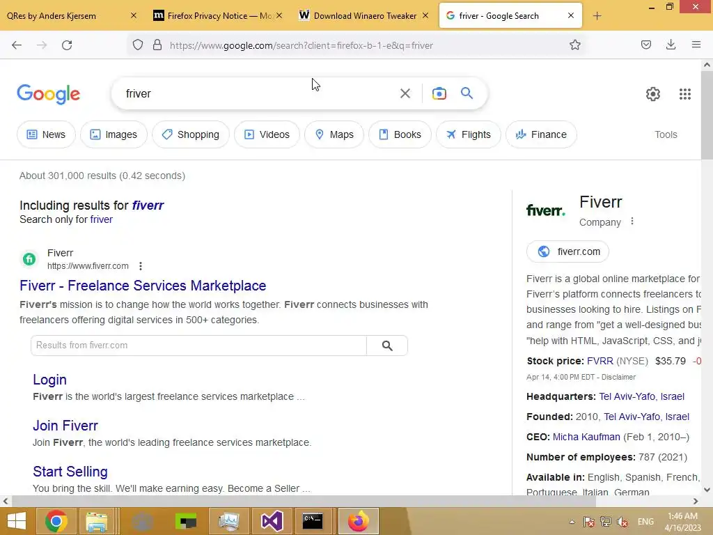Click the fiverr.com website button

pos(567,251)
